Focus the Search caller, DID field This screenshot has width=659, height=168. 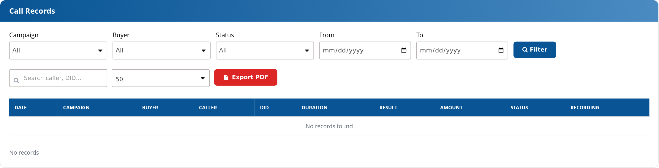click(58, 78)
